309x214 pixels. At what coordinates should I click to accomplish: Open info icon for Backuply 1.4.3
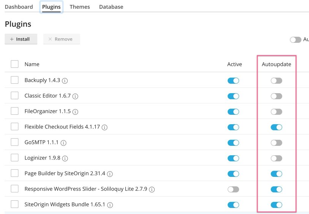65,81
